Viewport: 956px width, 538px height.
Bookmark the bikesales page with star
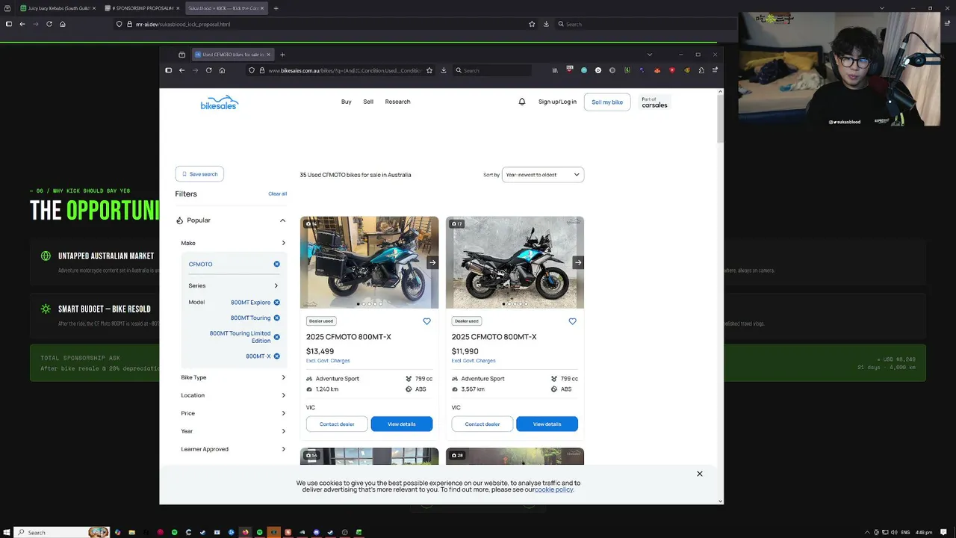(429, 70)
